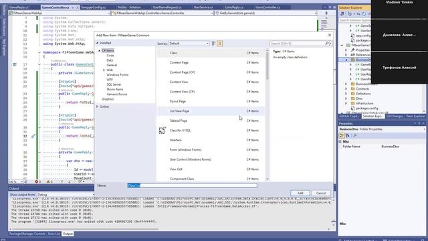
Task: Expand the Definitions folder in Solution Explorer
Action: (346, 94)
